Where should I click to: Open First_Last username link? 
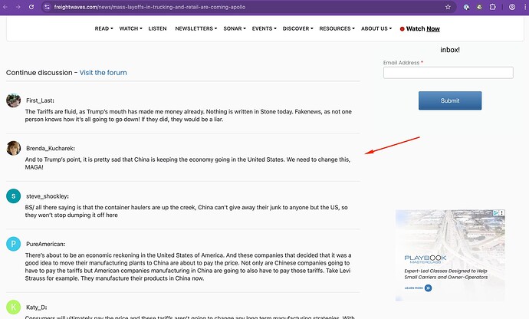point(40,100)
